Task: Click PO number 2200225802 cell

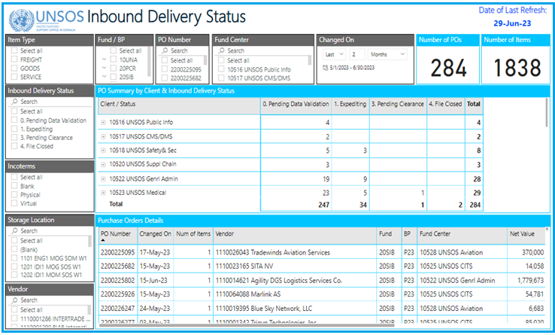Action: point(117,280)
